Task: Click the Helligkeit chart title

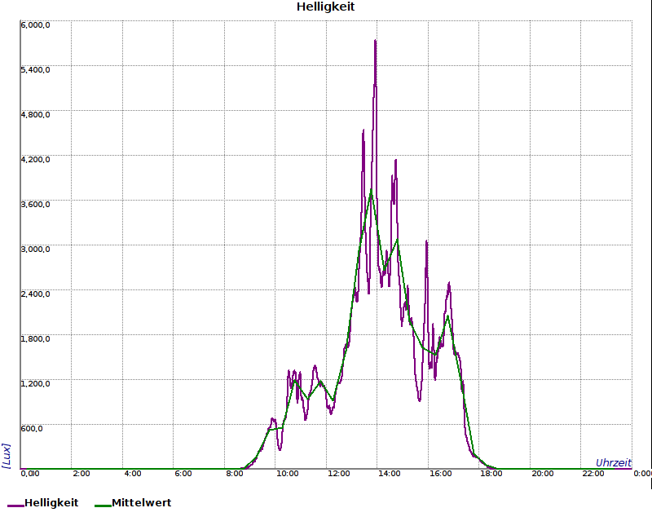Action: (325, 7)
